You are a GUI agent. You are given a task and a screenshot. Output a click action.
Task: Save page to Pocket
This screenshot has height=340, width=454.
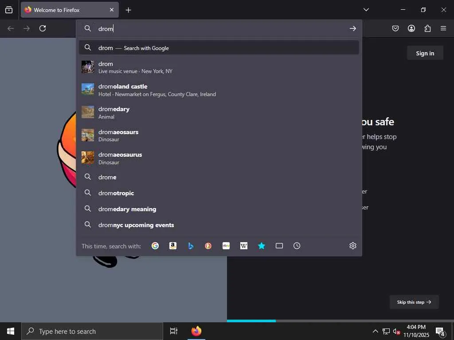(x=395, y=28)
